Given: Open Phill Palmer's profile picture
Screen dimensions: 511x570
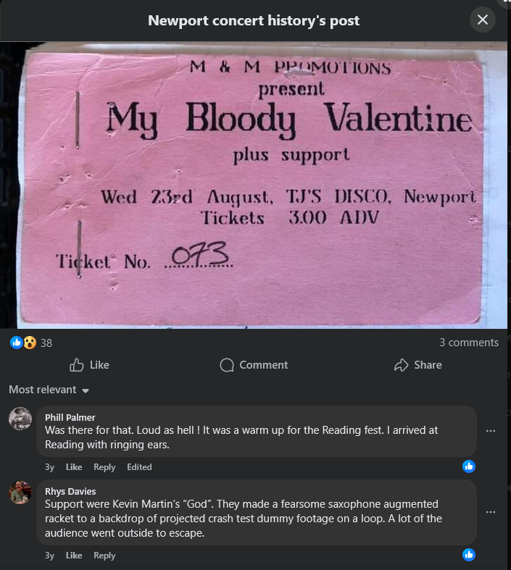Looking at the screenshot, I should (x=20, y=419).
